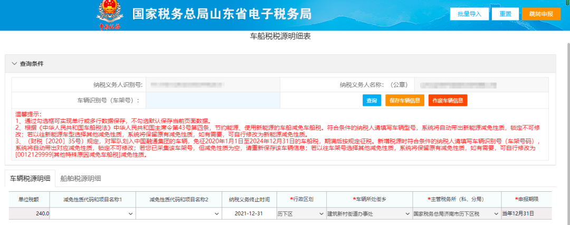Click the 批量导入 button
The width and height of the screenshot is (570, 225).
[469, 14]
